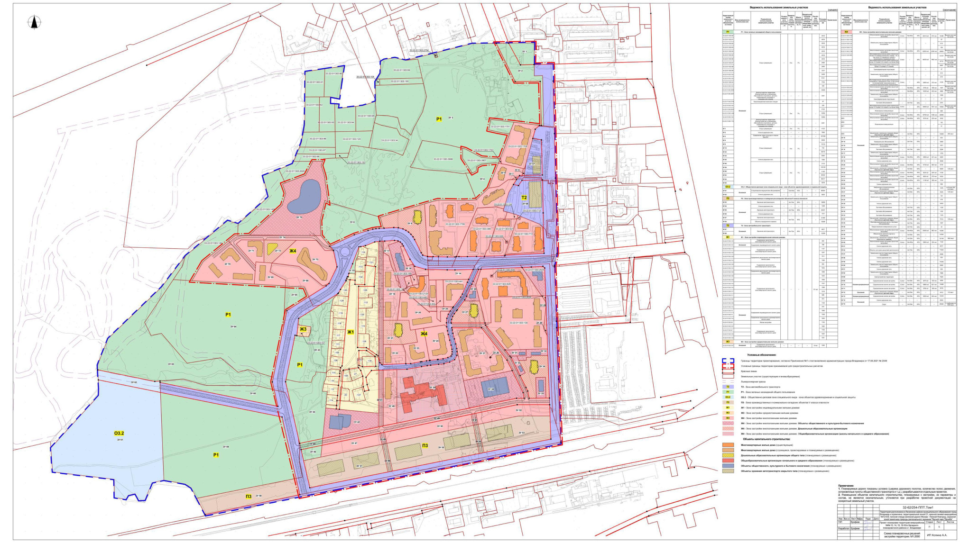
Task: Click the yellow preschool organizations legend swatch
Action: point(728,455)
